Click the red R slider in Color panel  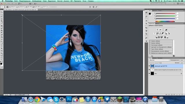click(165, 13)
